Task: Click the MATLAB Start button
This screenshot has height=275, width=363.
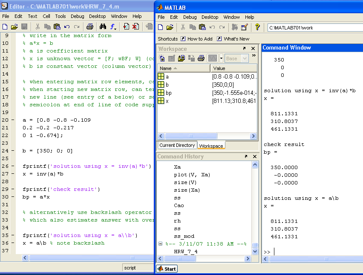Action: click(x=167, y=269)
